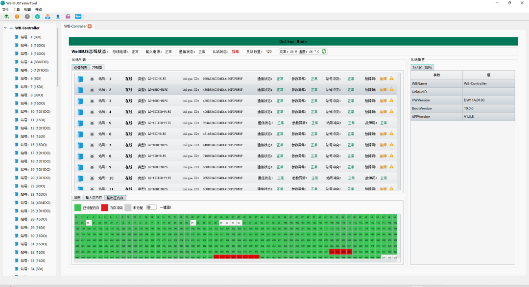
Task: Select tree item 站号: 5 (1DI1DO)
Action: coord(34,70)
